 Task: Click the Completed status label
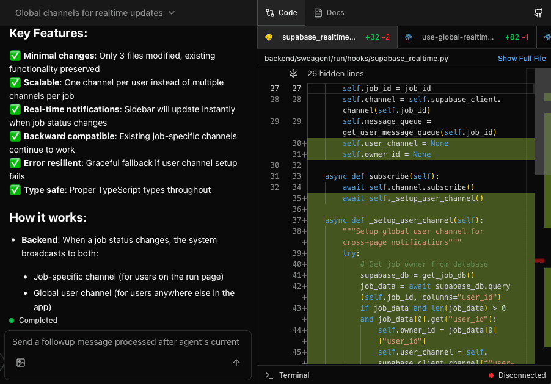[x=38, y=321]
